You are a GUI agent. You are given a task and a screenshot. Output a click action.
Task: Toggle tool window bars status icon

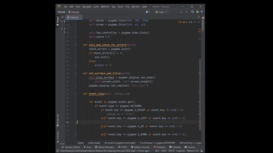58,151
